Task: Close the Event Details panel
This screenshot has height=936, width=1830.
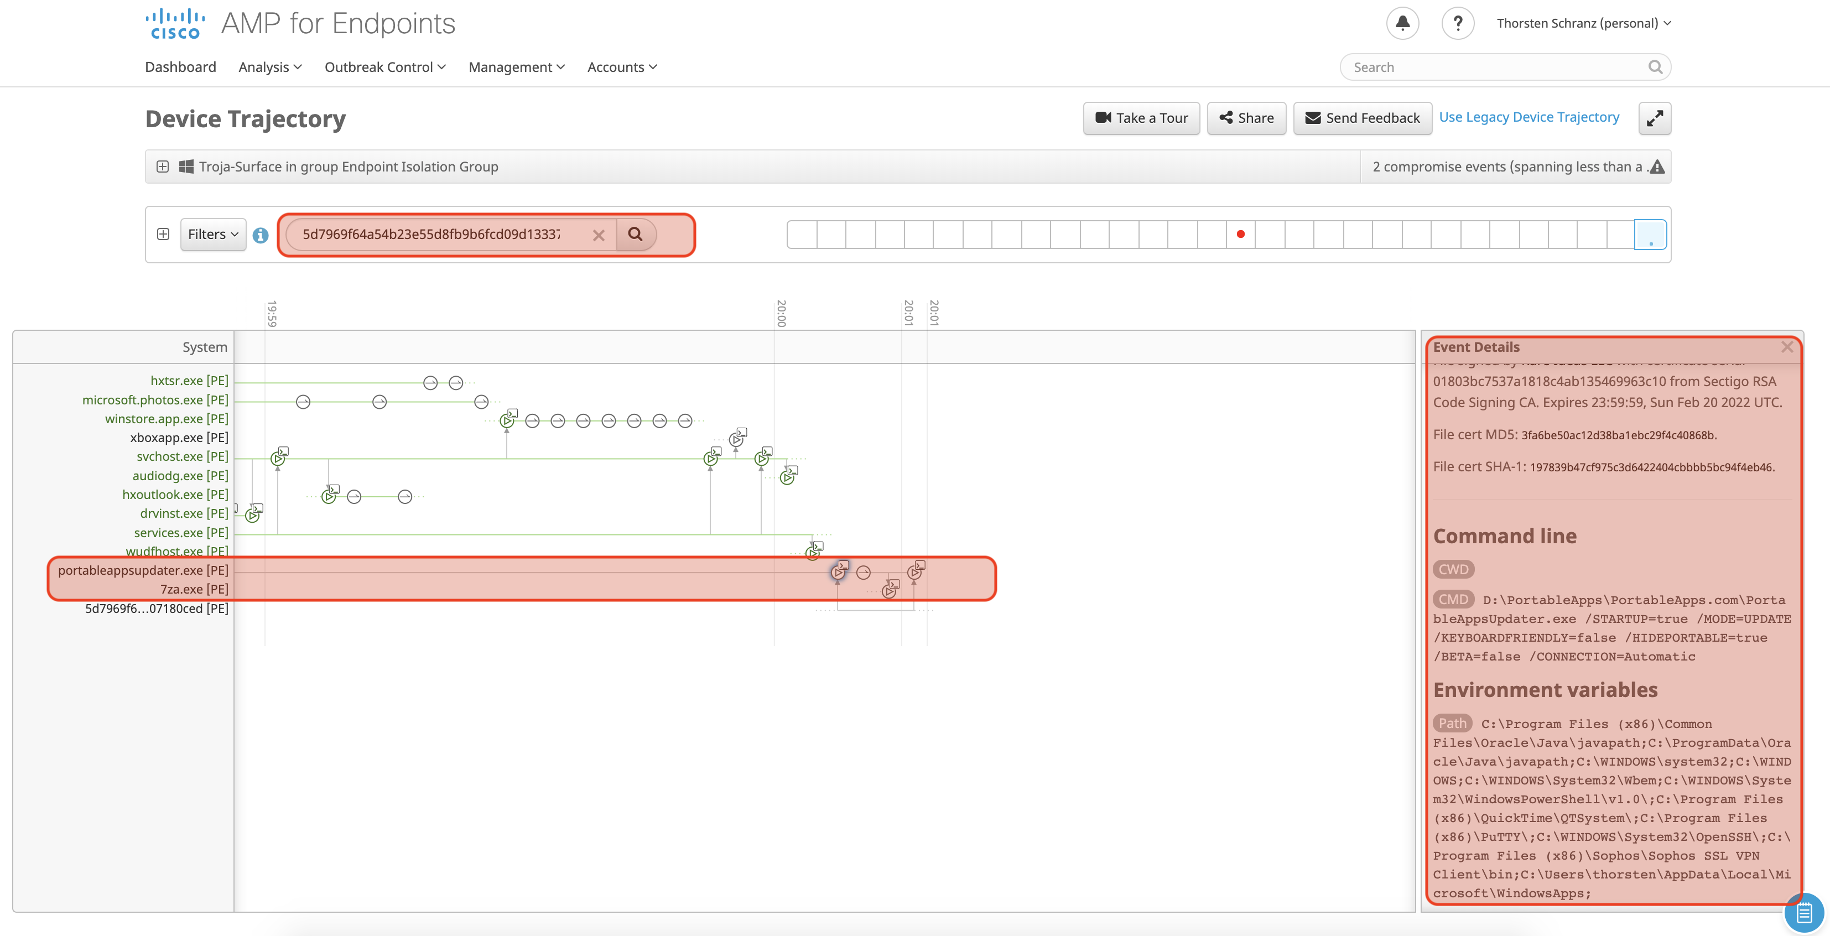Action: pos(1787,346)
